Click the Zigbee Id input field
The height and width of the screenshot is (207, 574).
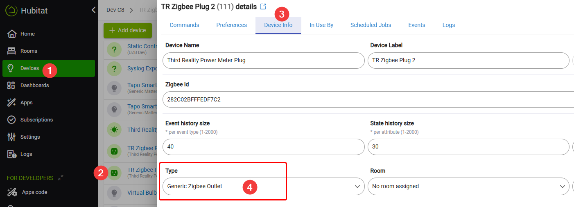pos(368,99)
